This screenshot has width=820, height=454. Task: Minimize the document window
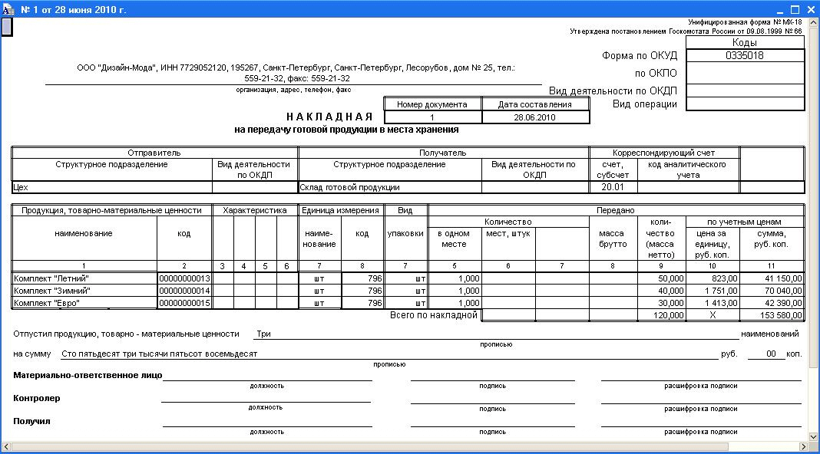tap(781, 9)
